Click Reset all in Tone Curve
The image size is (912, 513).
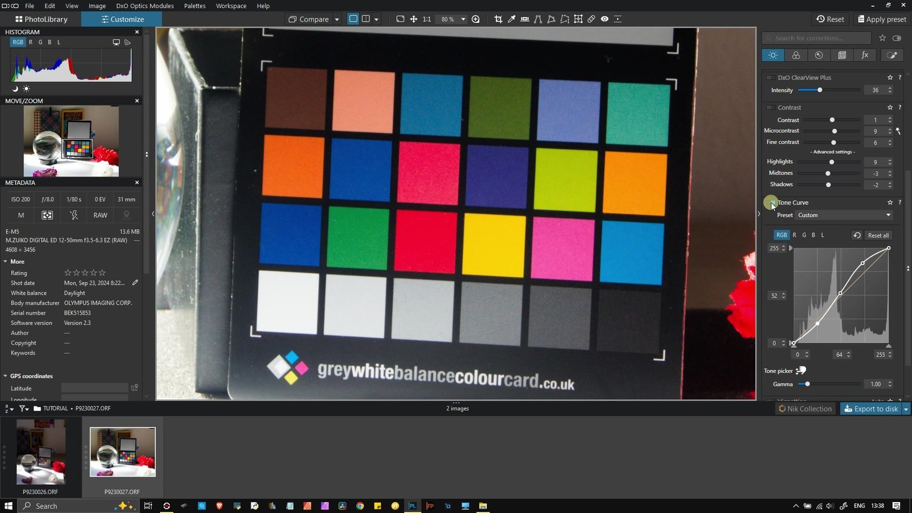coord(878,235)
